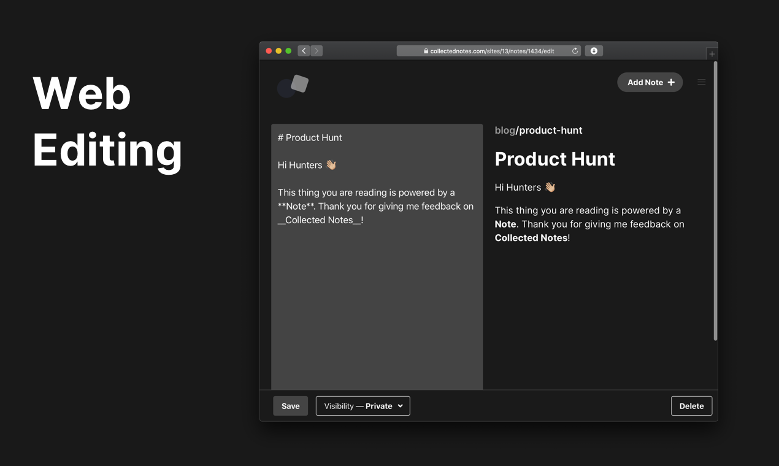Click the 'Hi Hunters' line in editor
The height and width of the screenshot is (466, 779).
[x=307, y=165]
